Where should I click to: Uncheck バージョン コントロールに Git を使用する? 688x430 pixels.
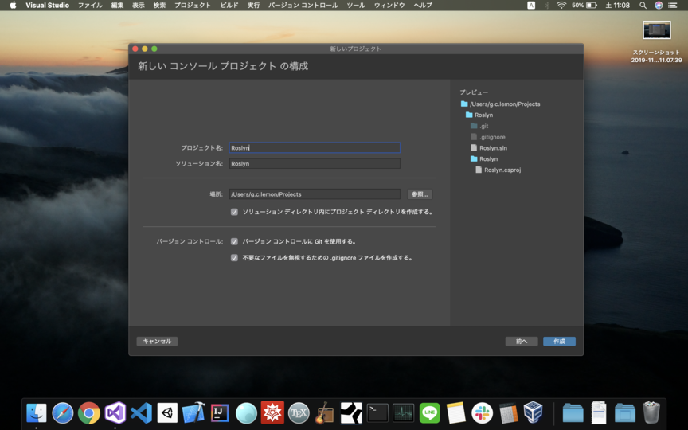click(x=234, y=242)
